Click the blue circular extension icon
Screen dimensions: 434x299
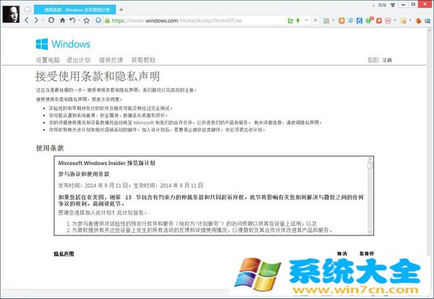coord(350,20)
